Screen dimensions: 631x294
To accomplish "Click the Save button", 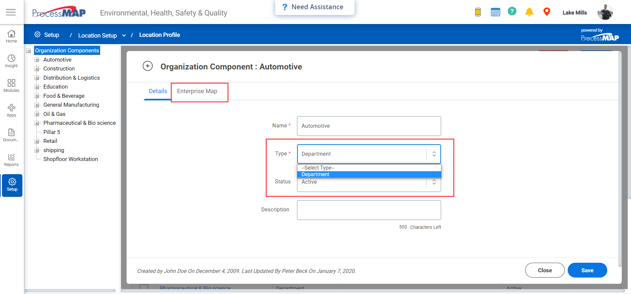I will (x=587, y=270).
